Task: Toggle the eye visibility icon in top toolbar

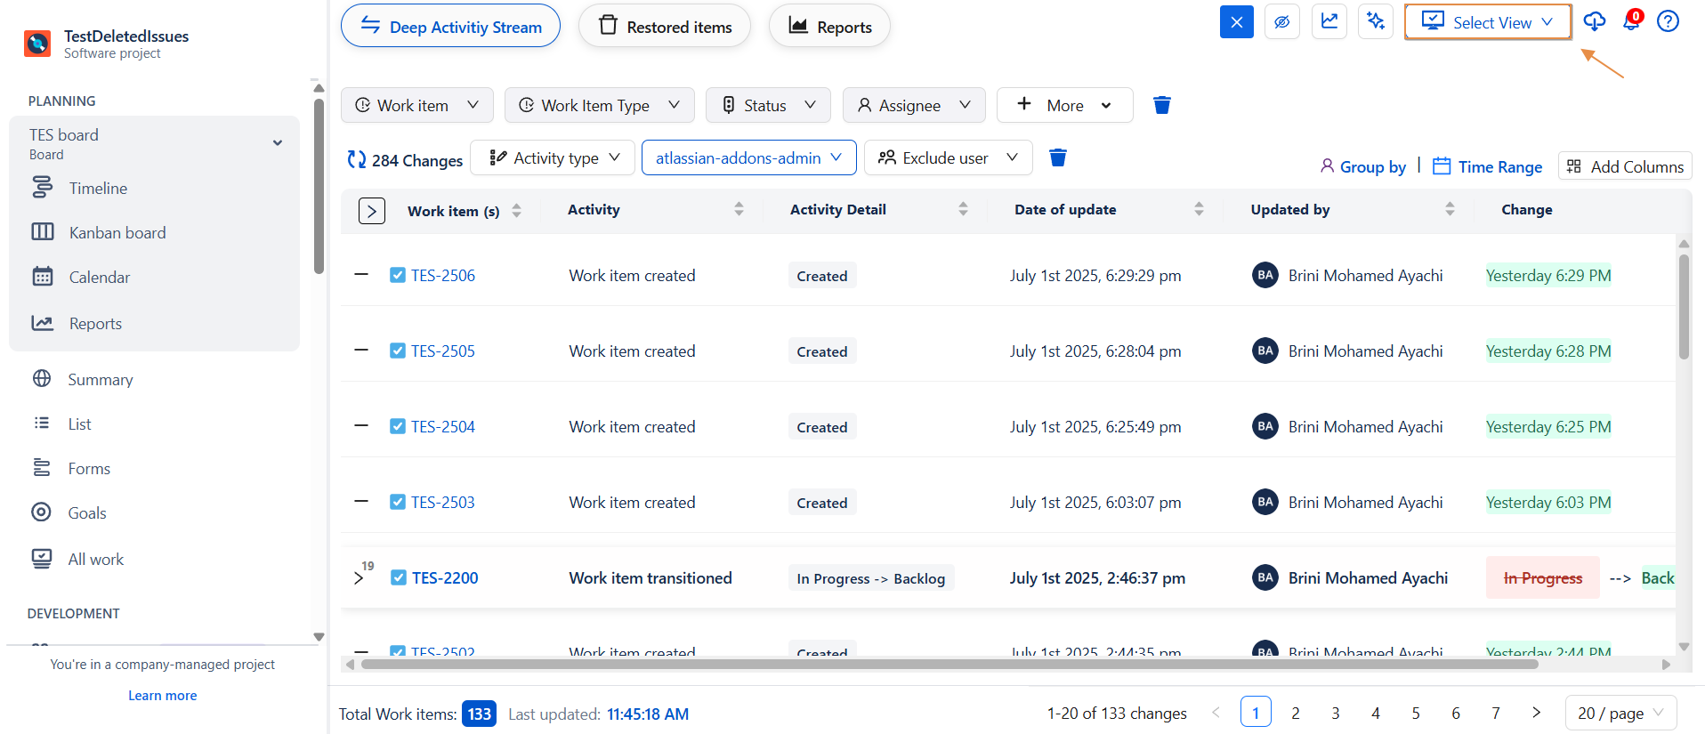Action: click(x=1281, y=22)
